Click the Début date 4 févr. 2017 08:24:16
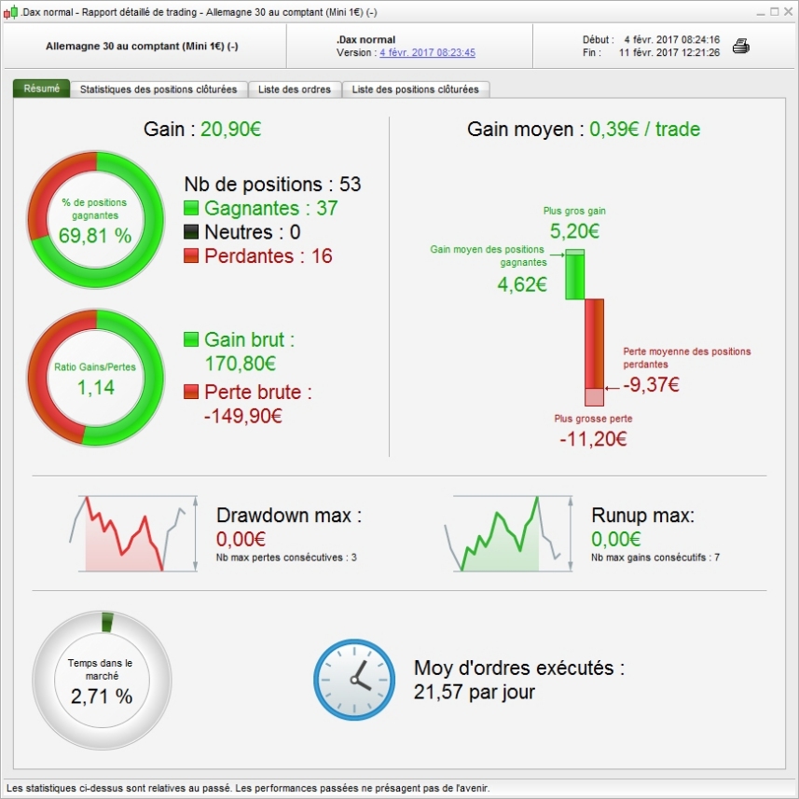Viewport: 799px width, 799px height. (671, 40)
